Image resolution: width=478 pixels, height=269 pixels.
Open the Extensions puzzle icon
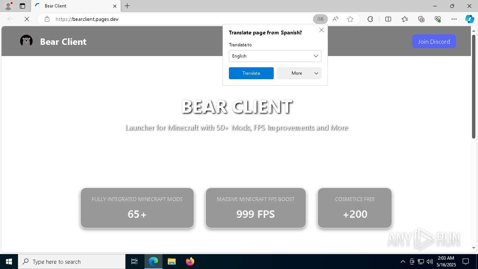[x=370, y=19]
